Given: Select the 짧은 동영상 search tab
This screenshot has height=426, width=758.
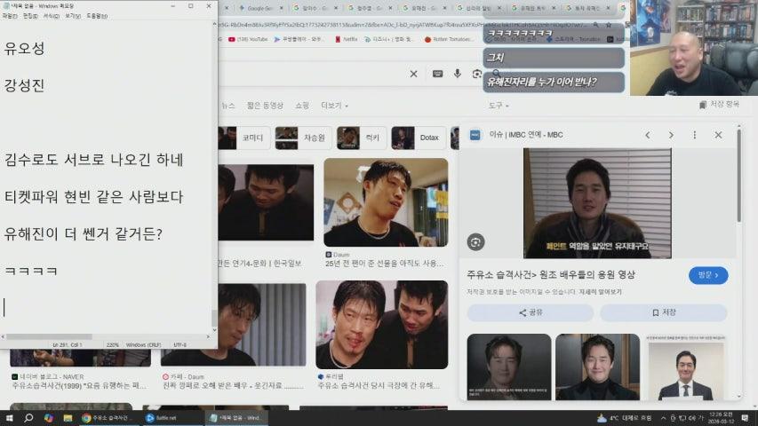Looking at the screenshot, I should (265, 106).
